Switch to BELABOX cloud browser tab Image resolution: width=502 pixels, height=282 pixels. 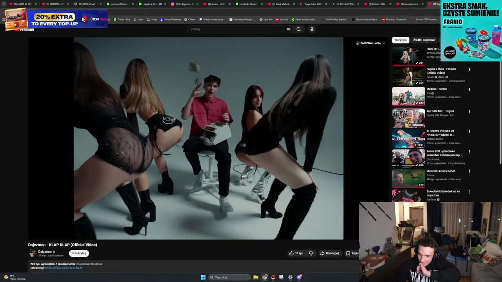pos(87,4)
